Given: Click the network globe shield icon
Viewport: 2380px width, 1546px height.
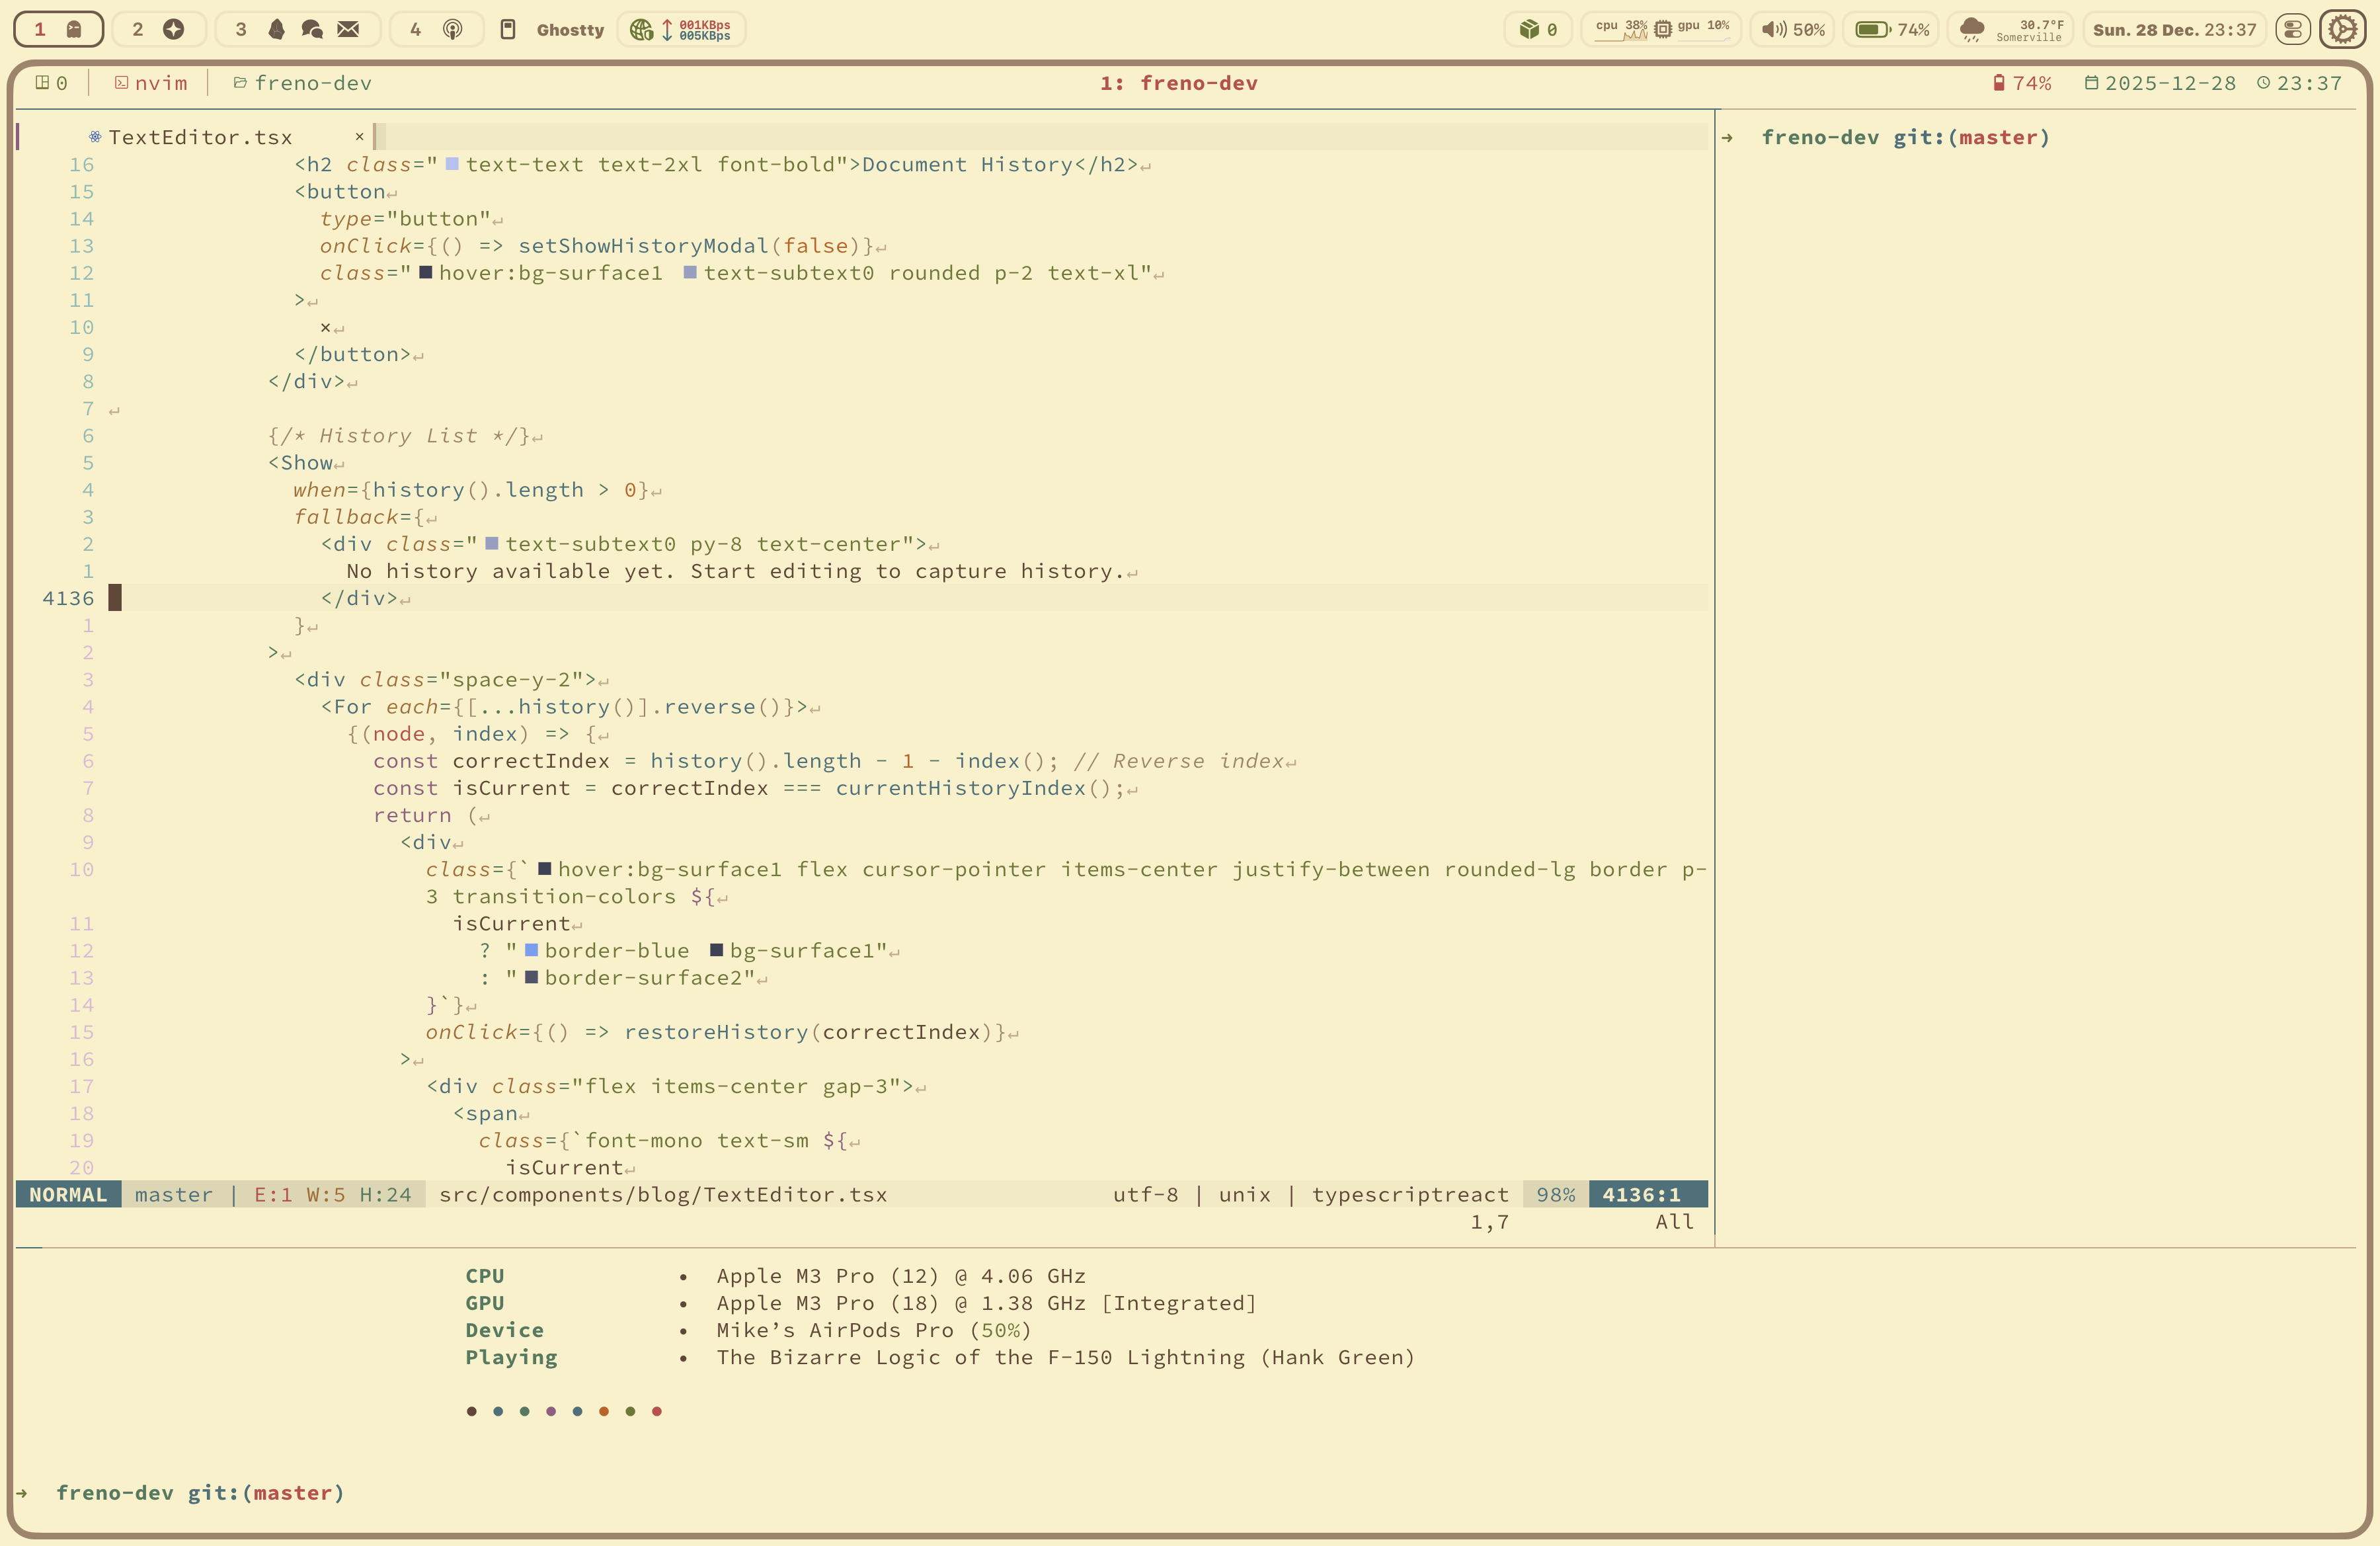Looking at the screenshot, I should [x=641, y=29].
